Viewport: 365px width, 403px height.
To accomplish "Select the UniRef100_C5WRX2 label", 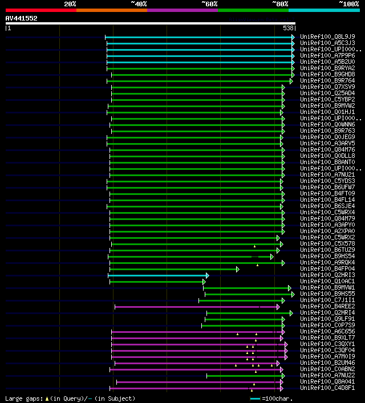I will 327,237.
